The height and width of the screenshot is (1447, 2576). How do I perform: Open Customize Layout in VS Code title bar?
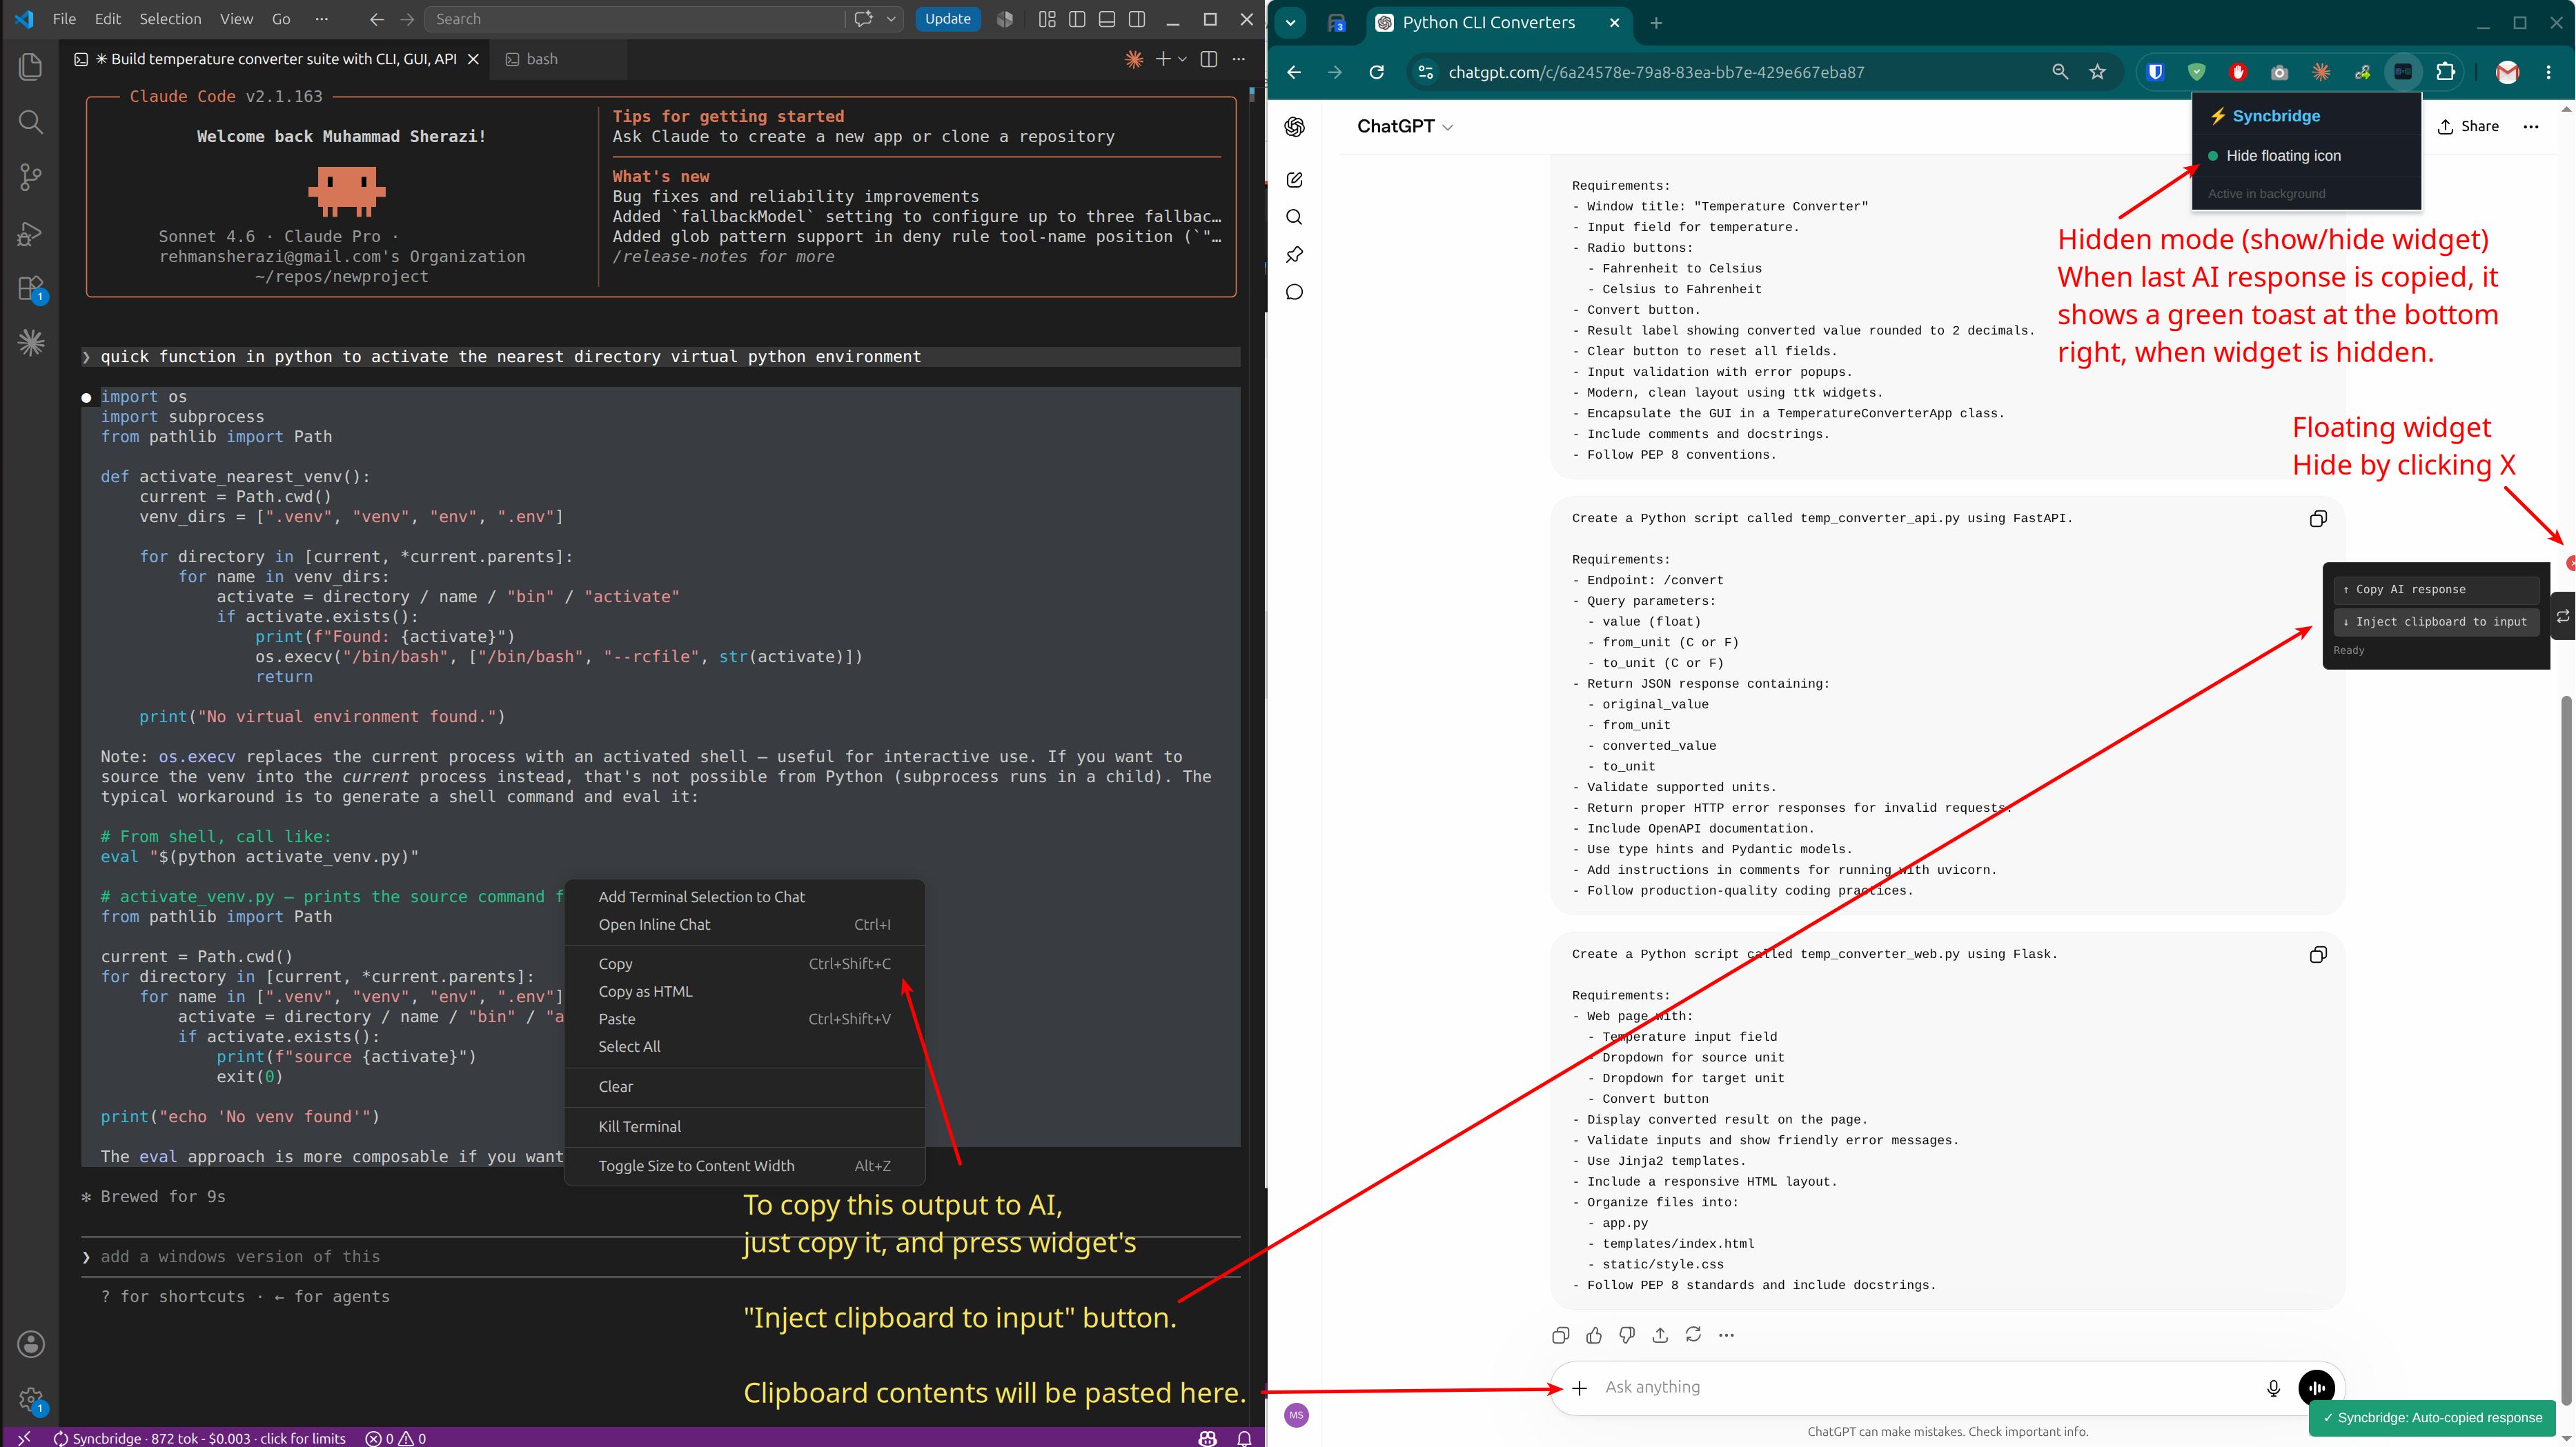click(1047, 19)
